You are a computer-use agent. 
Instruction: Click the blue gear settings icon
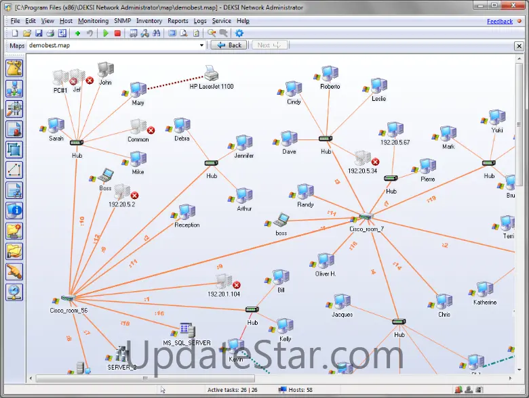[239, 33]
